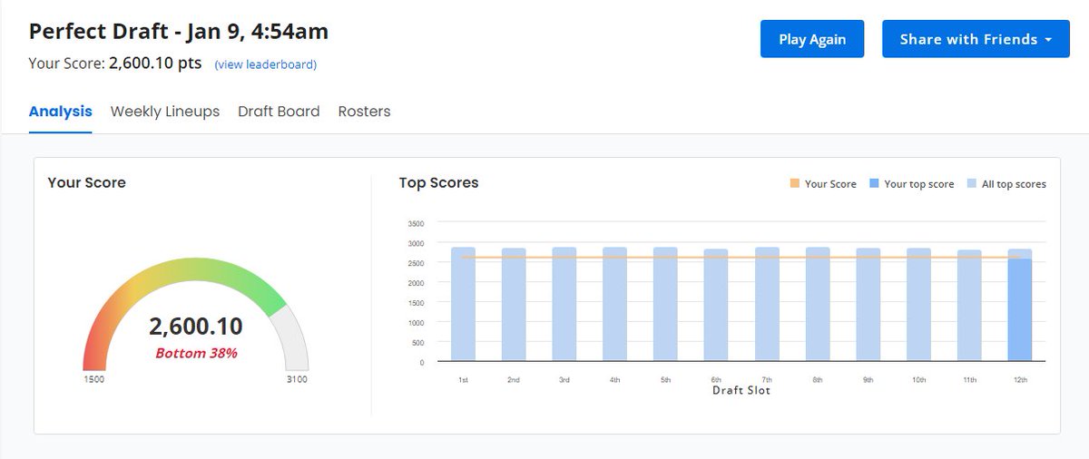Switch to the Weekly Lineups tab
Image resolution: width=1089 pixels, height=459 pixels.
[x=165, y=112]
